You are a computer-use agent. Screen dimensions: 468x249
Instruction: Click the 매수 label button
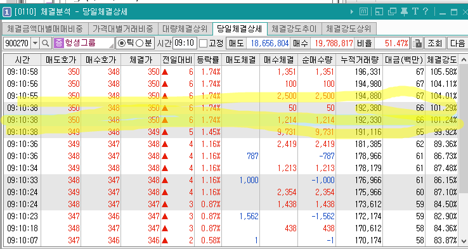pos(301,44)
